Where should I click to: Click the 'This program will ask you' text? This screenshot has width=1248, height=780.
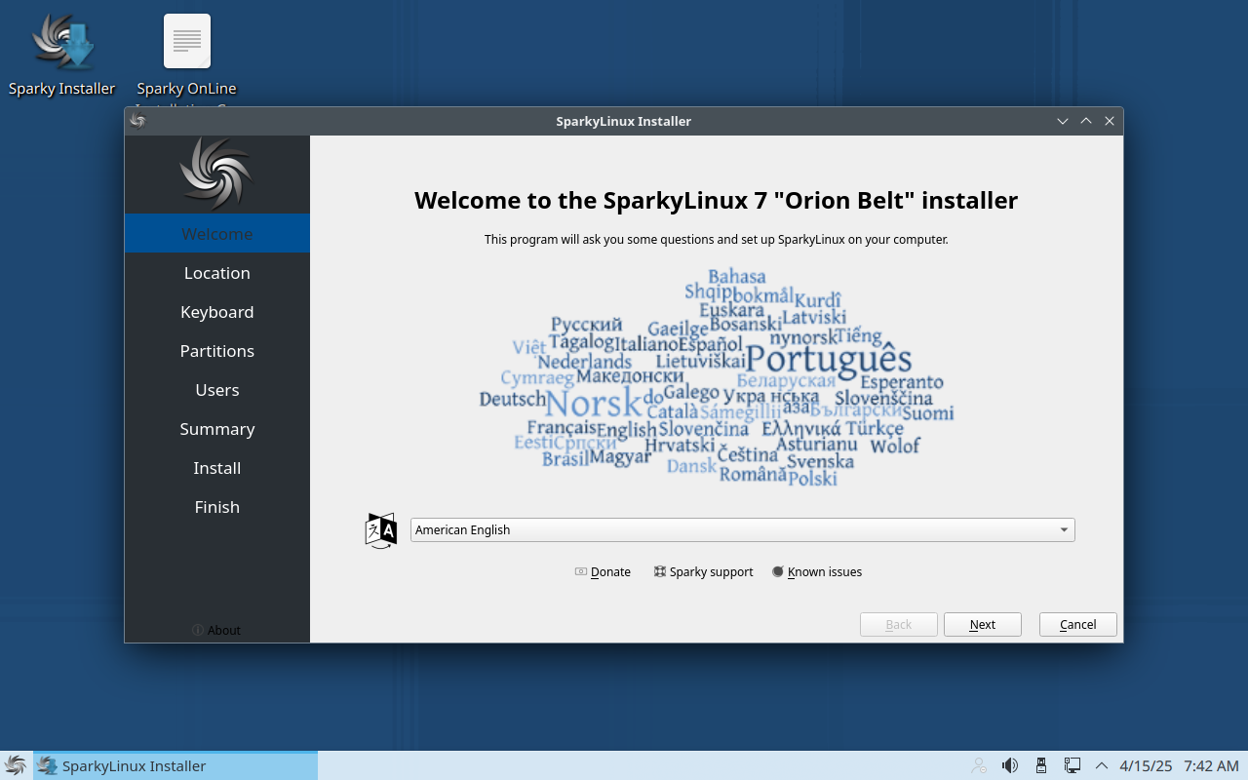tap(717, 239)
